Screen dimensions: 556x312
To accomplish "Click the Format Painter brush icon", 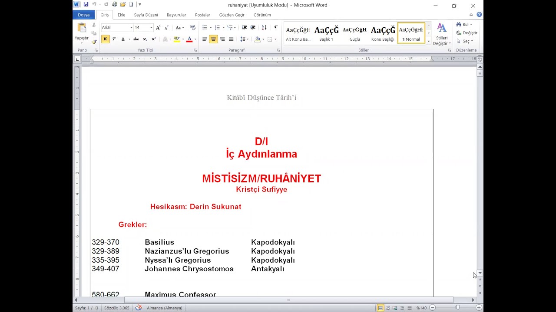I will click(x=94, y=42).
